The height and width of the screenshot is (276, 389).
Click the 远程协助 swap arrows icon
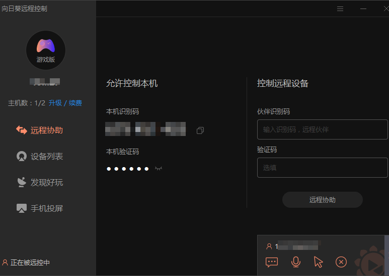pyautogui.click(x=22, y=130)
